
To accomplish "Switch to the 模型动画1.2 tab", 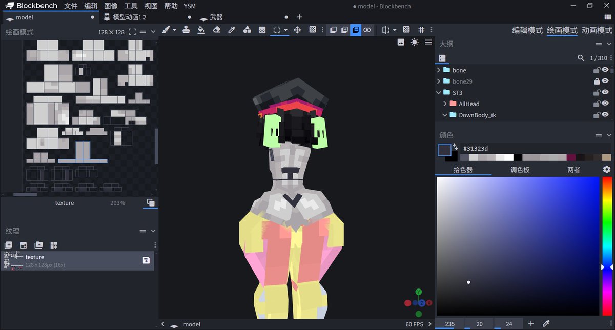I will point(129,17).
